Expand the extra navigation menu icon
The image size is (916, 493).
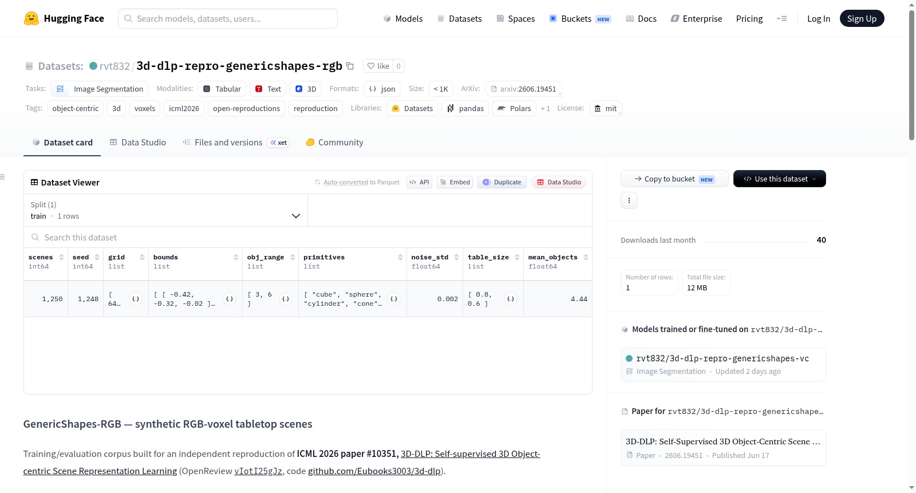point(781,18)
